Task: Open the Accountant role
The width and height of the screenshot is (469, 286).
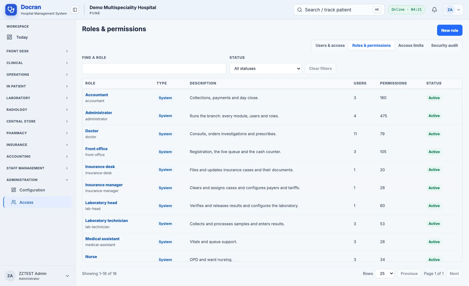Action: coord(96,95)
